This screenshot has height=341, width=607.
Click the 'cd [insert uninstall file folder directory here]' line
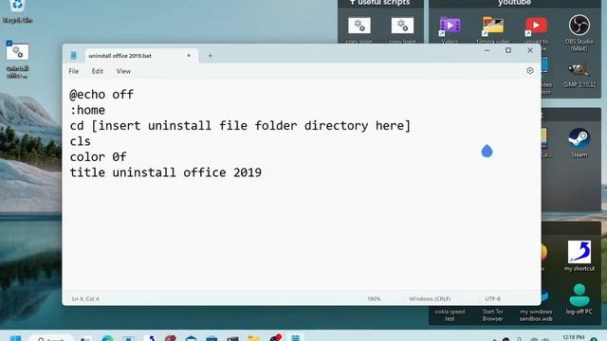(240, 126)
